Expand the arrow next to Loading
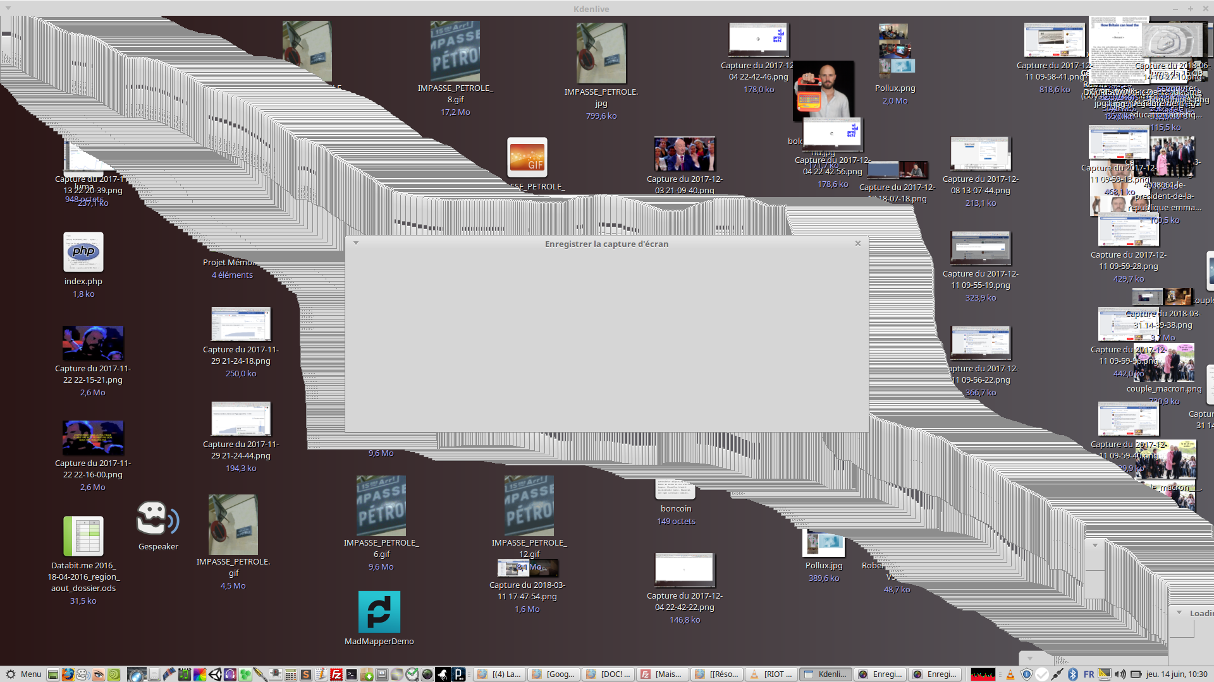Screen dimensions: 1214x682 click(1179, 613)
